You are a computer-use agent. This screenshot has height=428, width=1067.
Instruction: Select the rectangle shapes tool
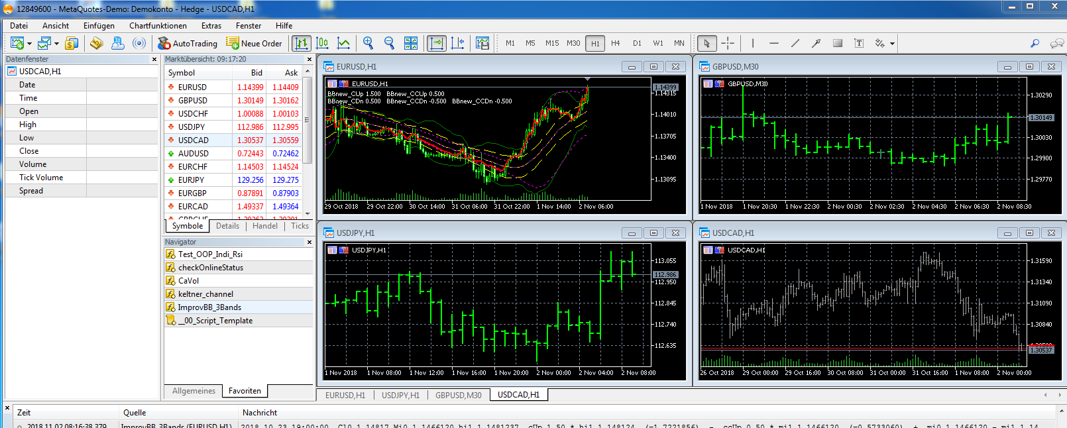tap(838, 43)
